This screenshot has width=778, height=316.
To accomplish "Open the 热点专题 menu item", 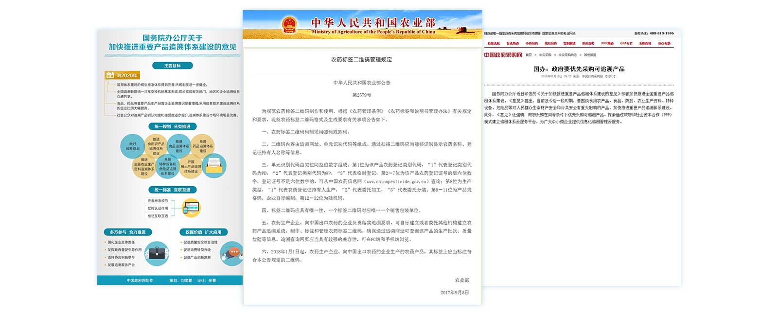I will coord(664,43).
